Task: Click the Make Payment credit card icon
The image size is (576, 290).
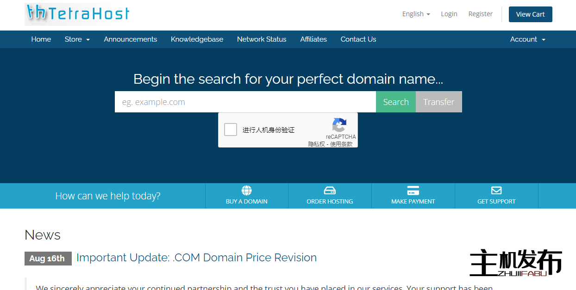Action: coord(413,191)
